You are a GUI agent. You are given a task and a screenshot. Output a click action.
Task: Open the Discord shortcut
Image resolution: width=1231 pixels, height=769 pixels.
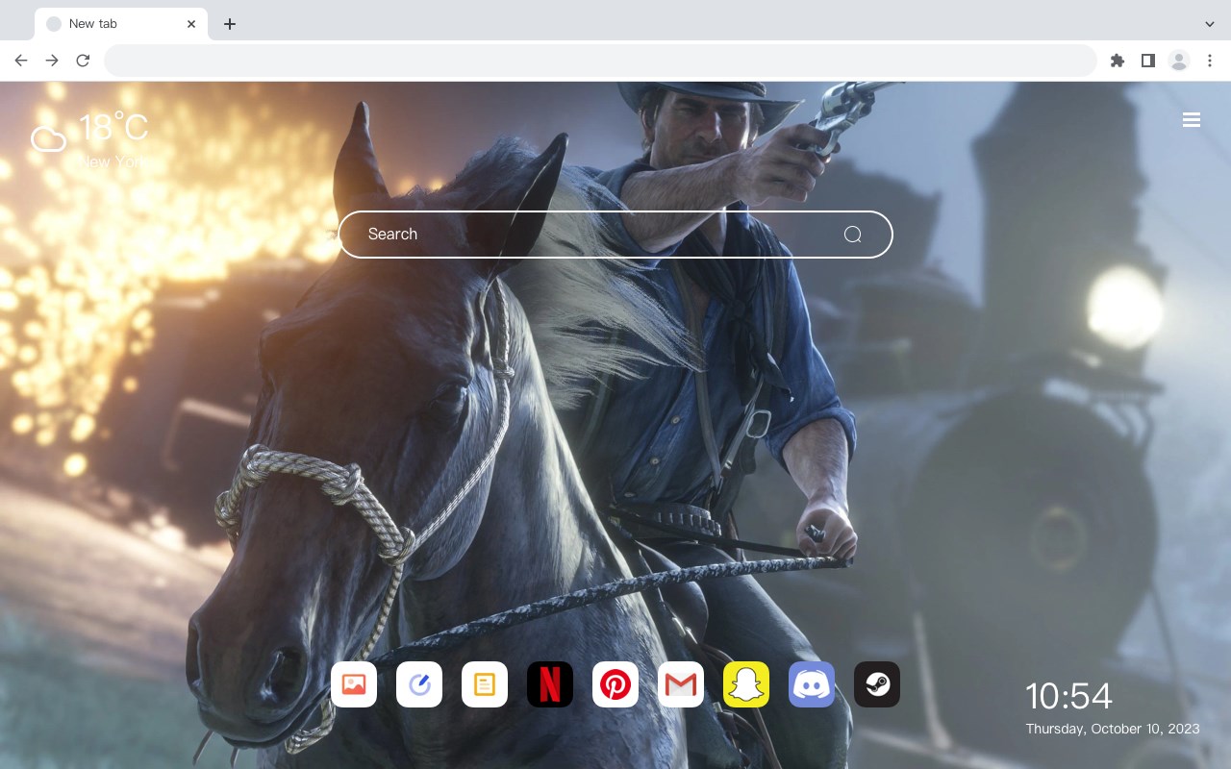[812, 684]
